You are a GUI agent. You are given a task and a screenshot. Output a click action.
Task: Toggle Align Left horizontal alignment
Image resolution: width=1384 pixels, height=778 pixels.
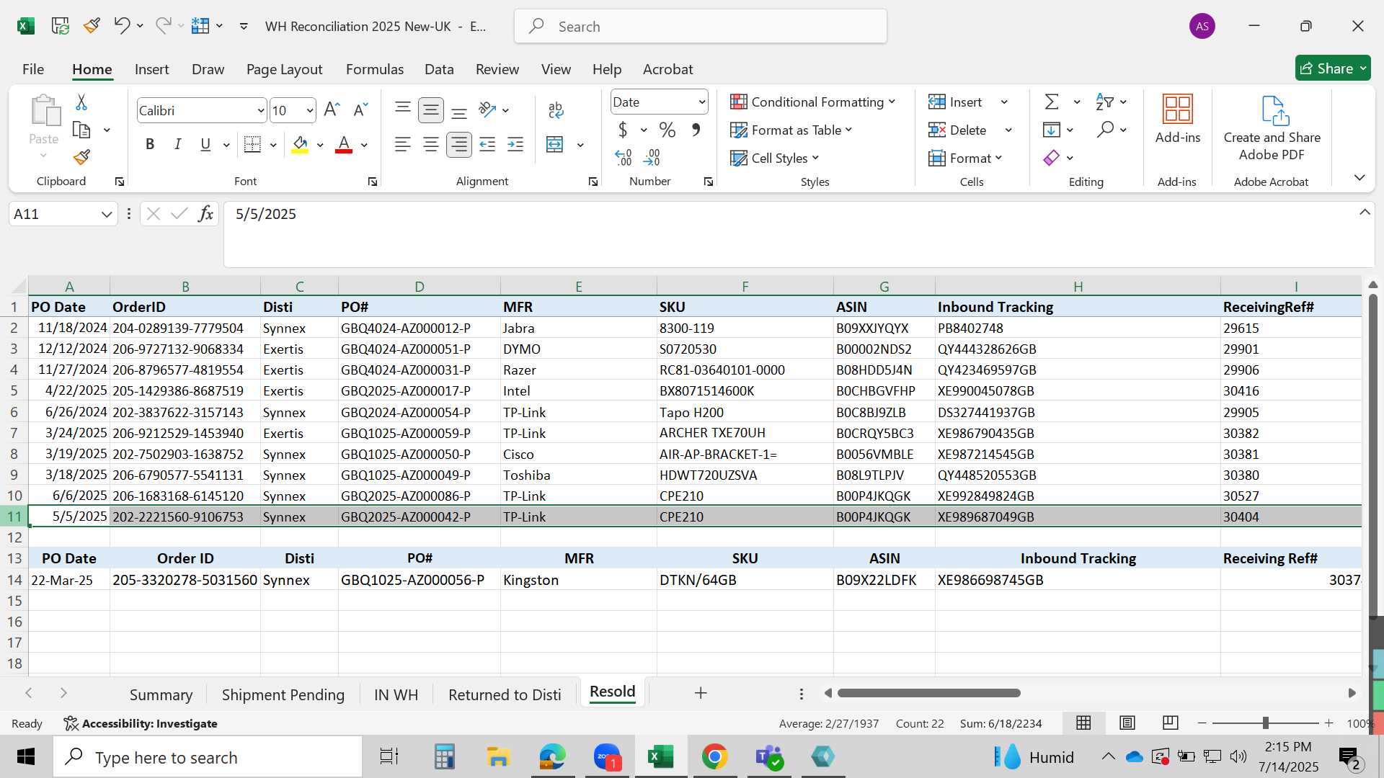(403, 145)
